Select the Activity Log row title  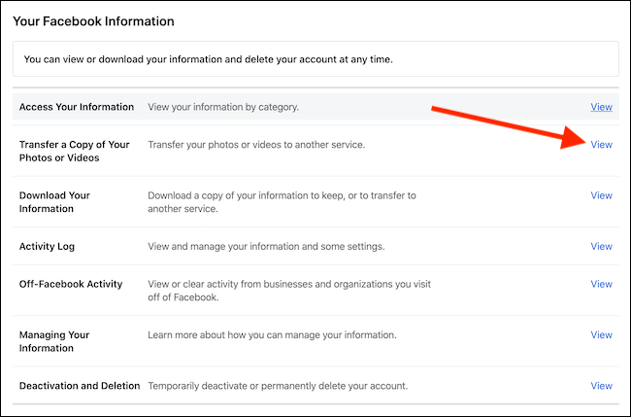point(47,246)
